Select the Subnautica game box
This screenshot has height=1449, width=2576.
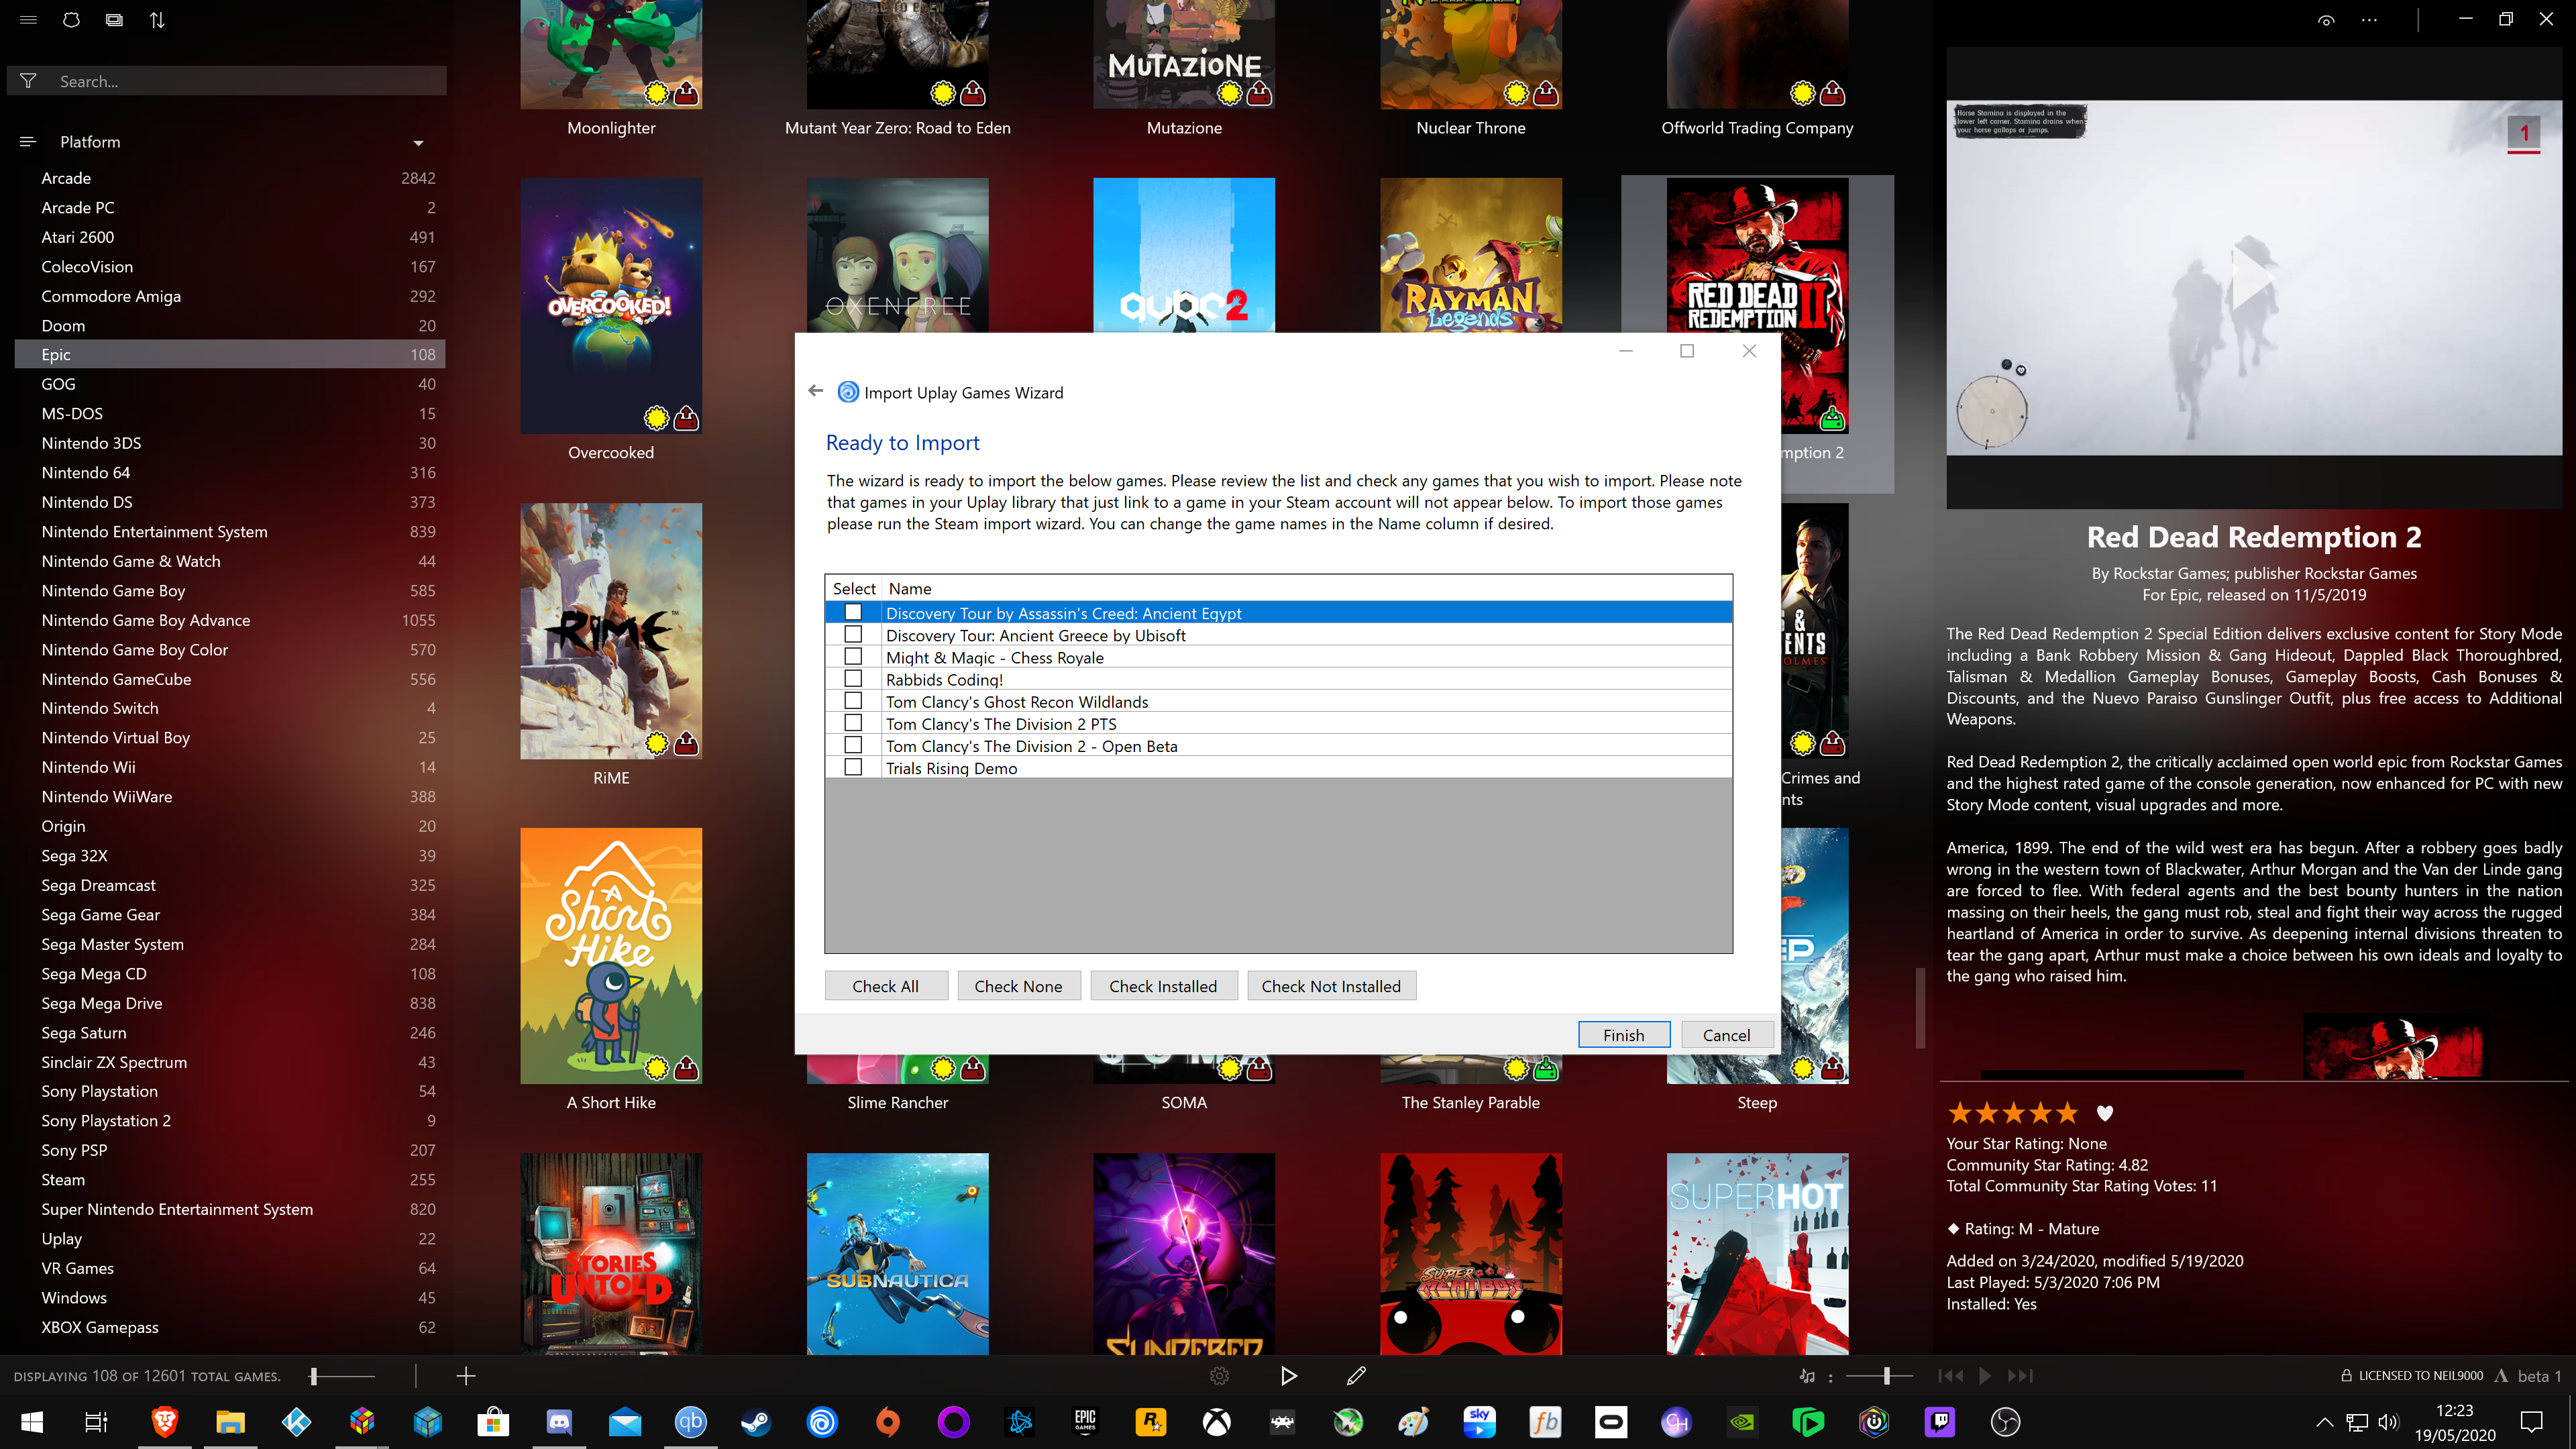click(897, 1254)
